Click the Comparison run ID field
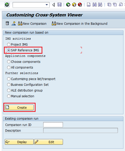125x151 pixels. (53, 125)
